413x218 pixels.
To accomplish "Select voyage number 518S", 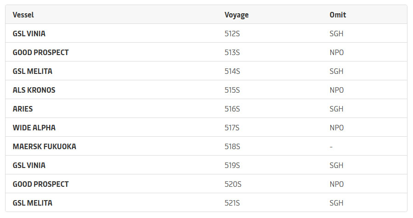I will (232, 146).
